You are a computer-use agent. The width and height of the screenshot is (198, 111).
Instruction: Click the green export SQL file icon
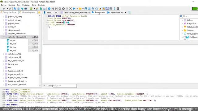coord(41,9)
